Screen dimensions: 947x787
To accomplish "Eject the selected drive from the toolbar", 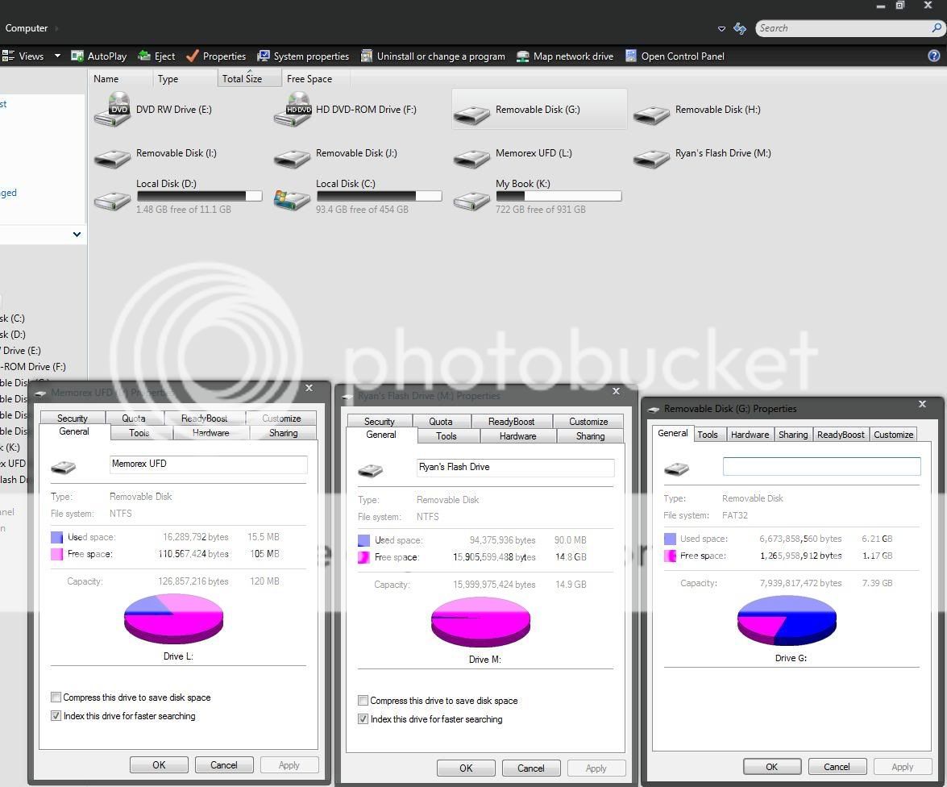I will [x=156, y=56].
